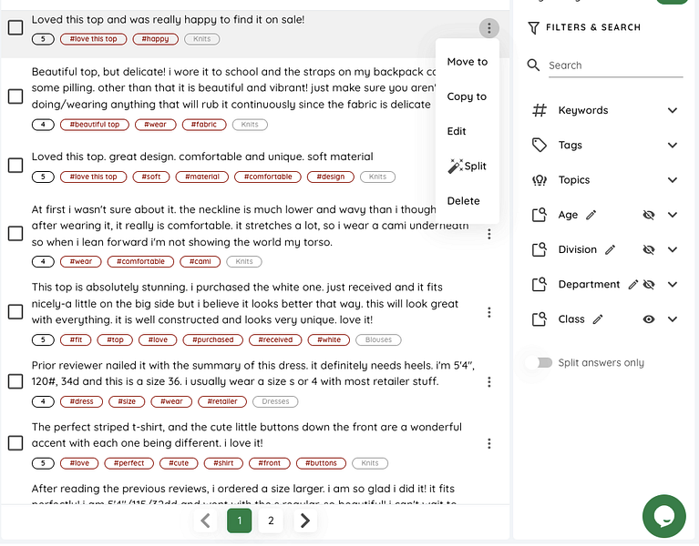
Task: Click the pencil icon next to Class
Action: tap(598, 319)
